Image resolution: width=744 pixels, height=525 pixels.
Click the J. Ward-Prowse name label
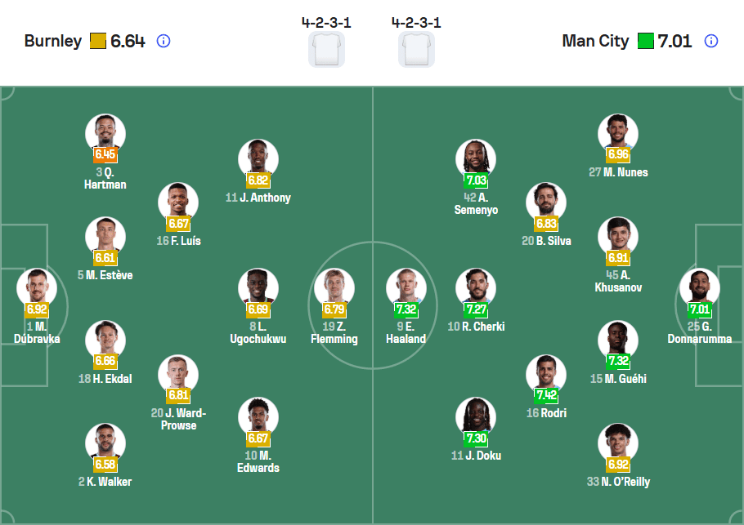(178, 419)
